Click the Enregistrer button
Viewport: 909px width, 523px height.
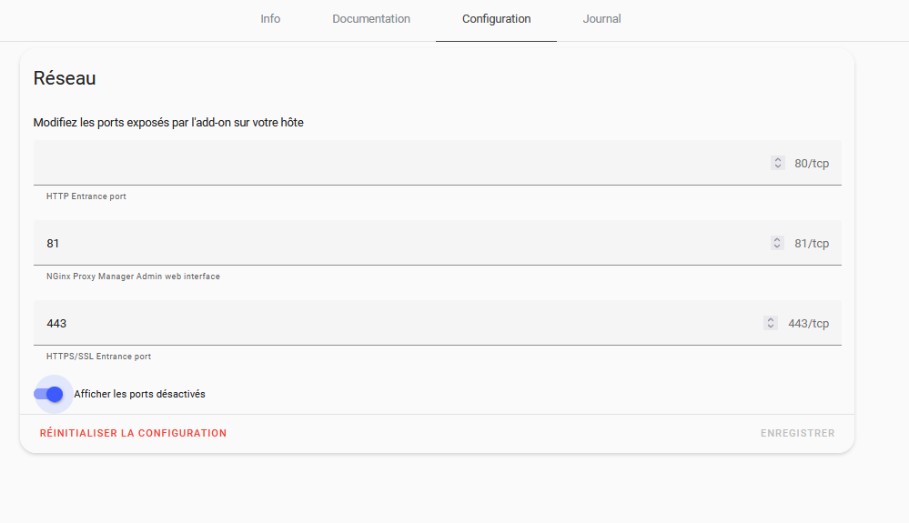click(798, 433)
